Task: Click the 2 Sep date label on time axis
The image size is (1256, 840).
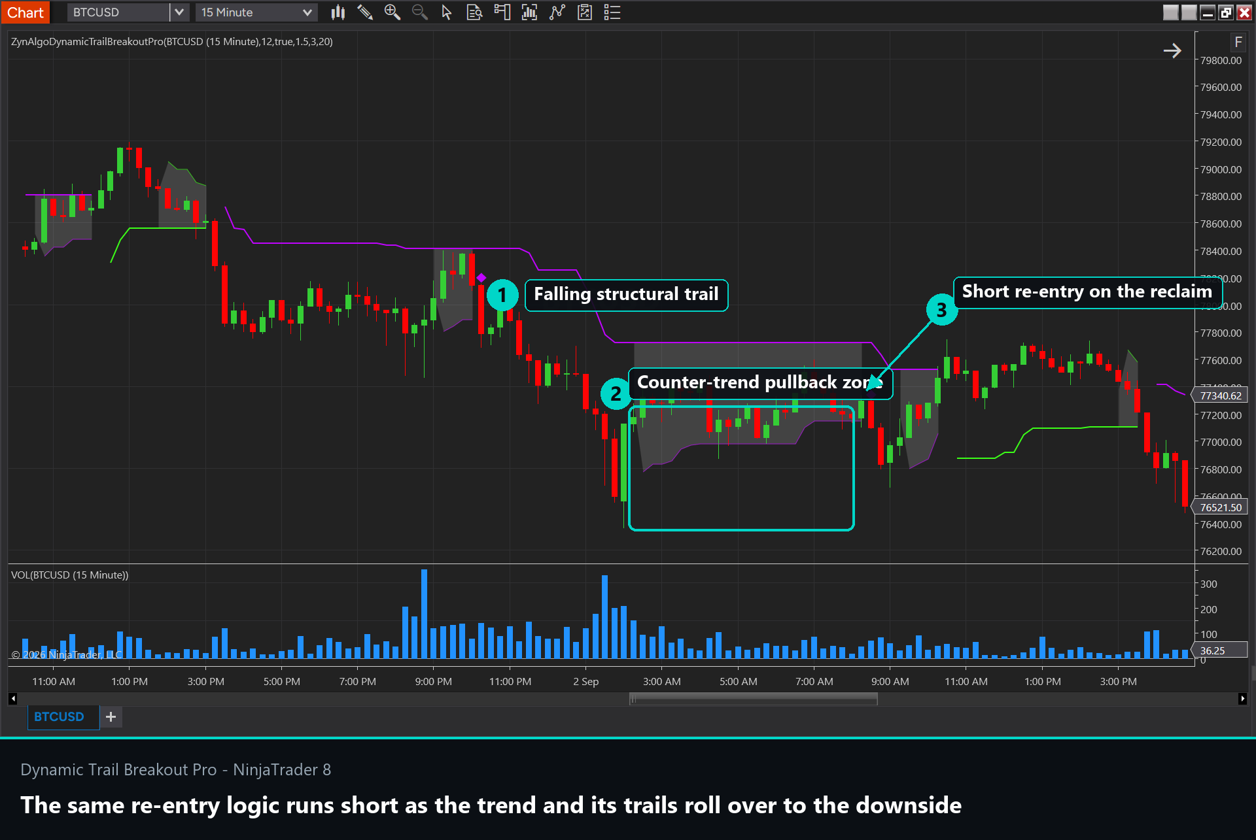Action: pos(586,681)
